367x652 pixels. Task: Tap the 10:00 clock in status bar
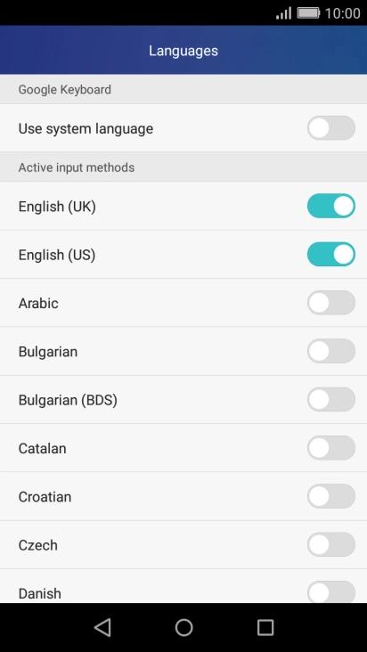342,13
